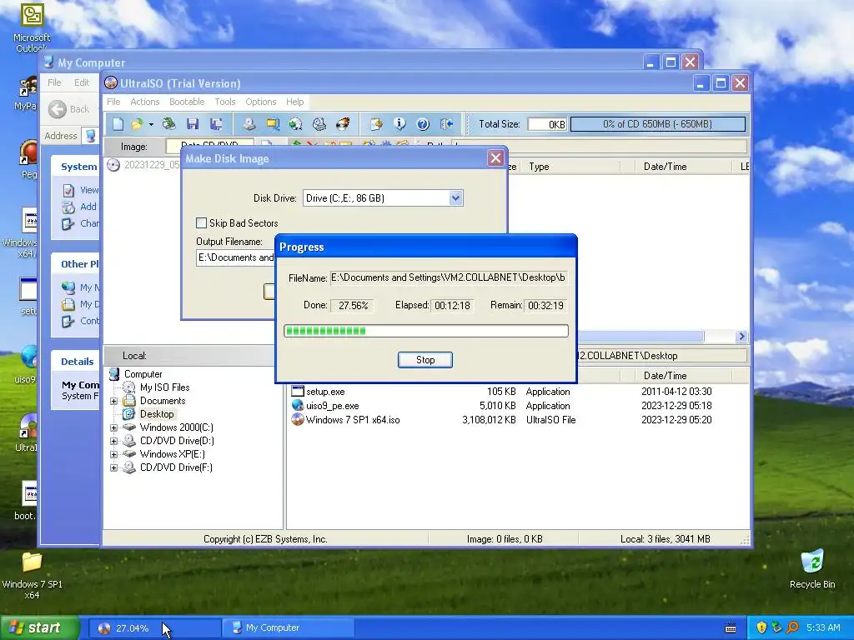Open the Options menu

pos(261,102)
